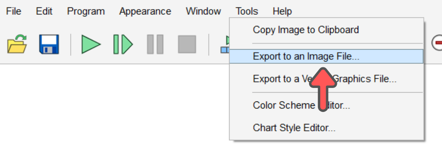Viewport: 442px width, 160px height.
Task: Step forward with the green step icon
Action: [x=123, y=44]
